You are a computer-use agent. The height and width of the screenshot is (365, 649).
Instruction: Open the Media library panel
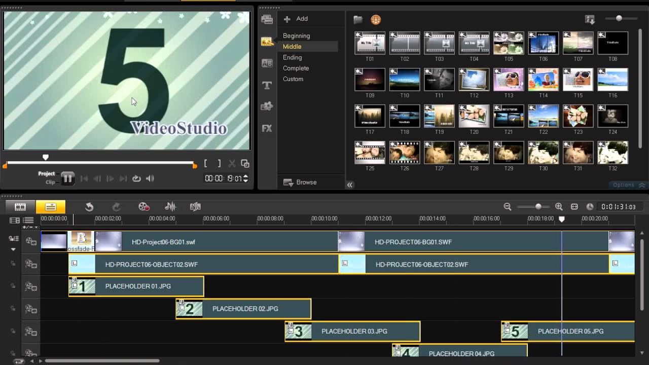pos(267,20)
